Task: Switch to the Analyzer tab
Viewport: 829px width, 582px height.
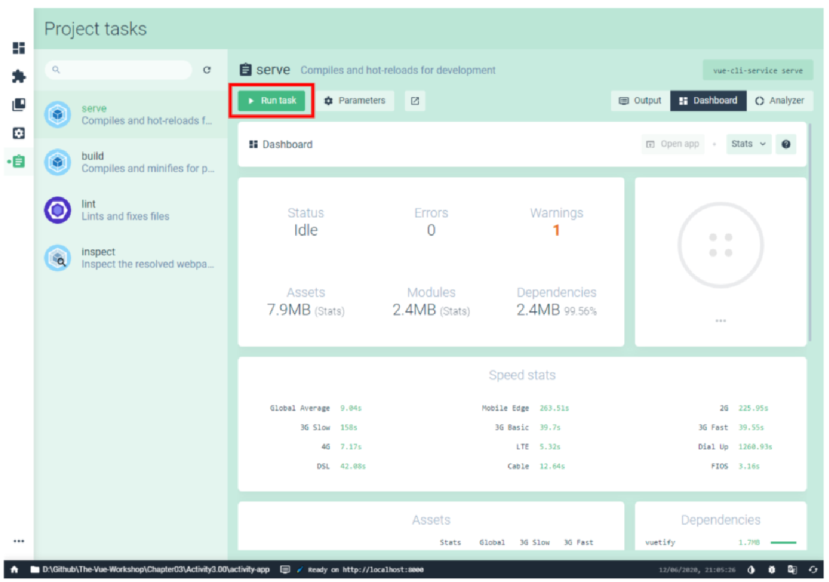Action: coord(780,101)
